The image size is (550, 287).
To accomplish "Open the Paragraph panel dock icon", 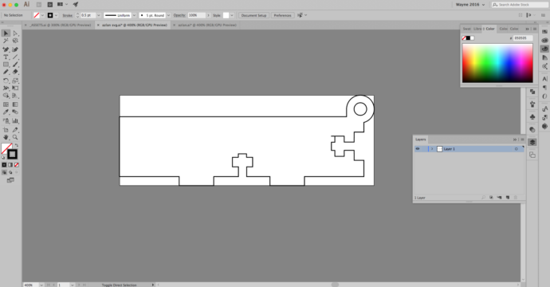I will tap(544, 88).
